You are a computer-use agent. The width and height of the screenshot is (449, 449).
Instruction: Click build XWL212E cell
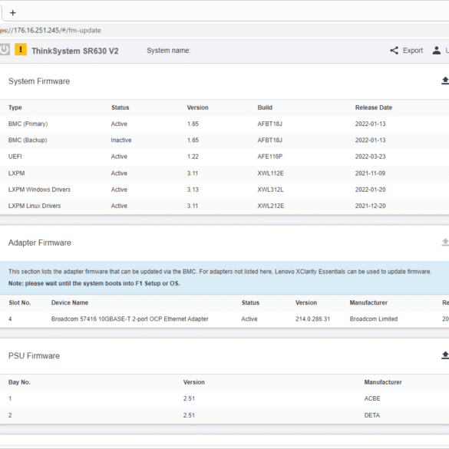pyautogui.click(x=271, y=206)
